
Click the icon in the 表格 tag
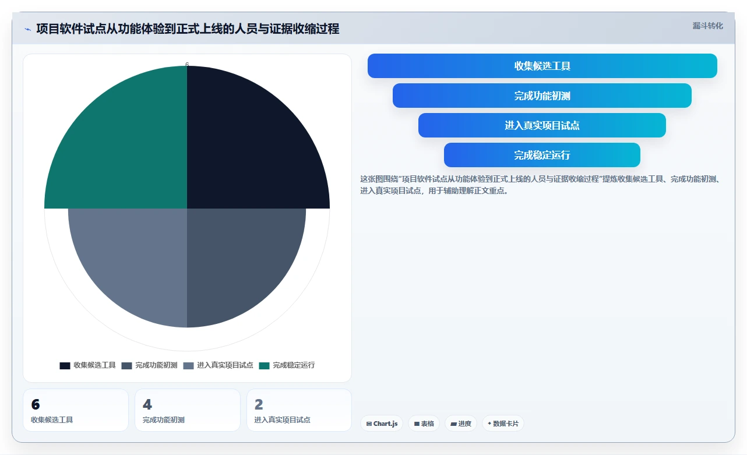(417, 424)
